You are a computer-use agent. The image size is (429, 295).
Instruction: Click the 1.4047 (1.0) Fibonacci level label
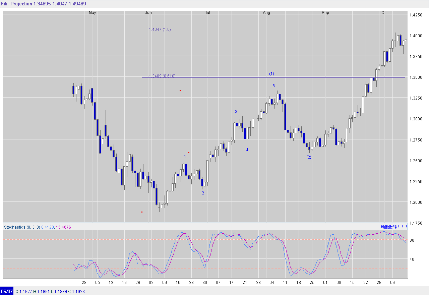(x=160, y=29)
